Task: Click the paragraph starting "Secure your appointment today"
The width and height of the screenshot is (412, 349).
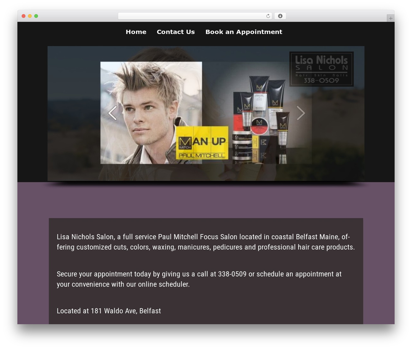Action: [199, 279]
